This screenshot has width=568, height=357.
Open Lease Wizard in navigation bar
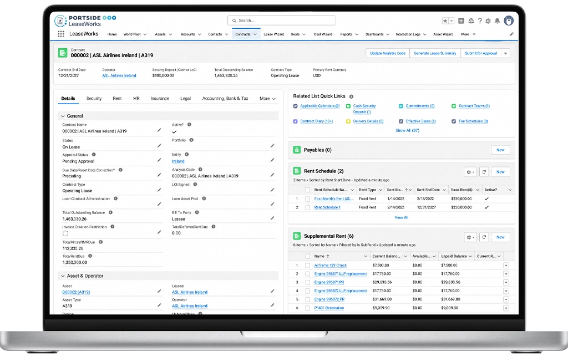coord(274,34)
